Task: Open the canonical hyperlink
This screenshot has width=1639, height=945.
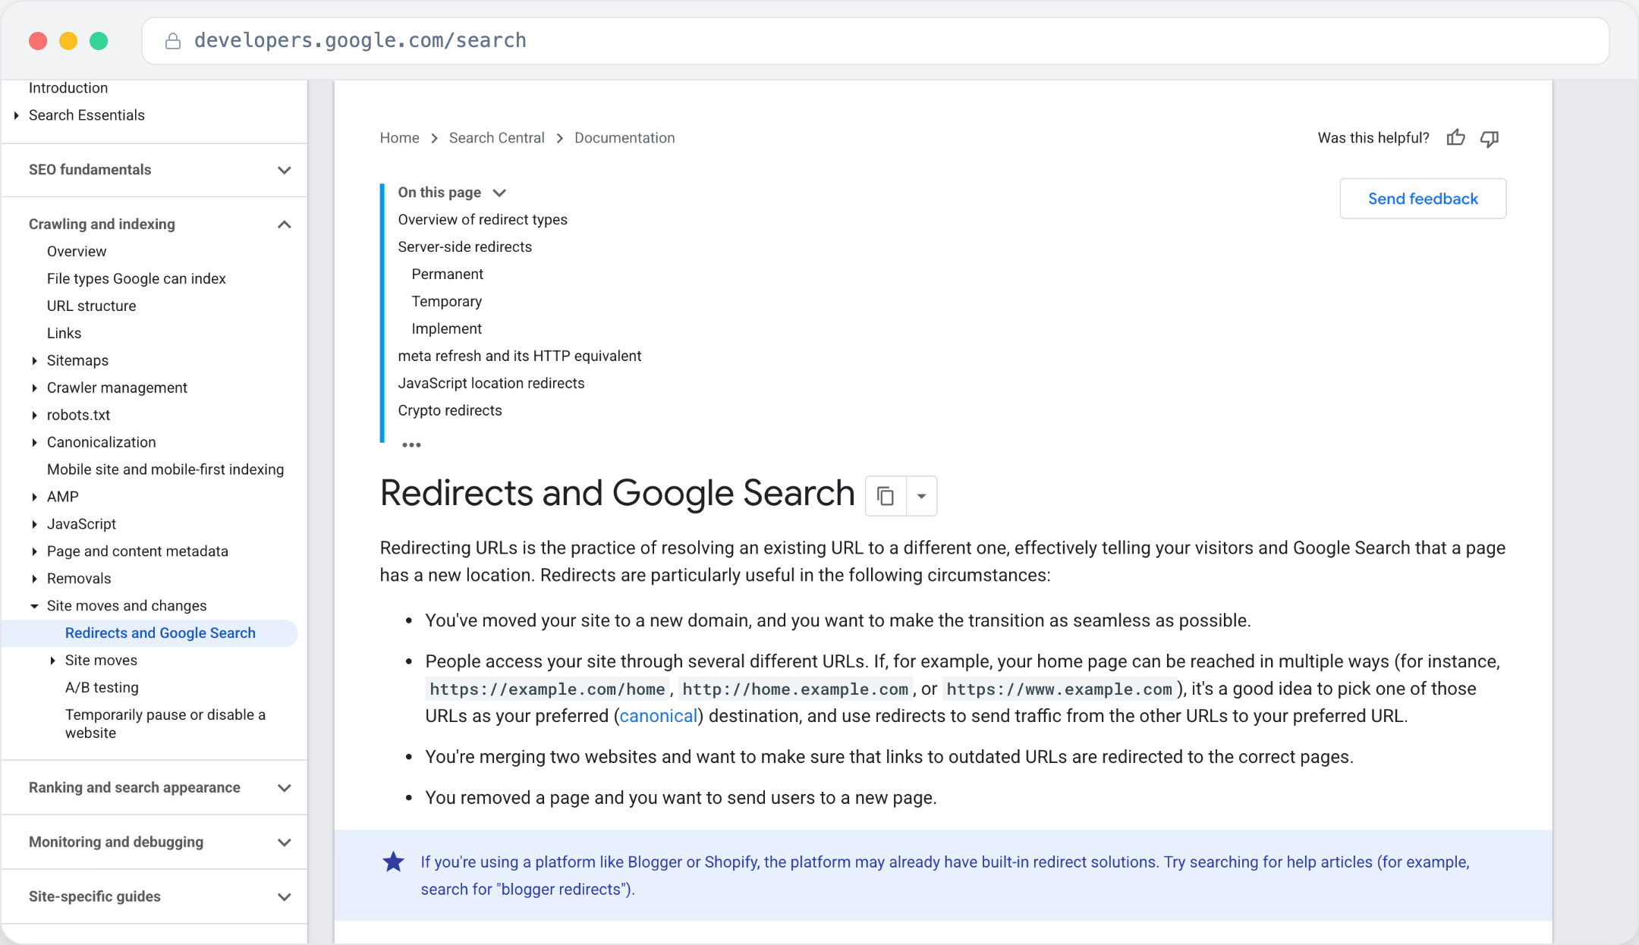Action: click(659, 716)
